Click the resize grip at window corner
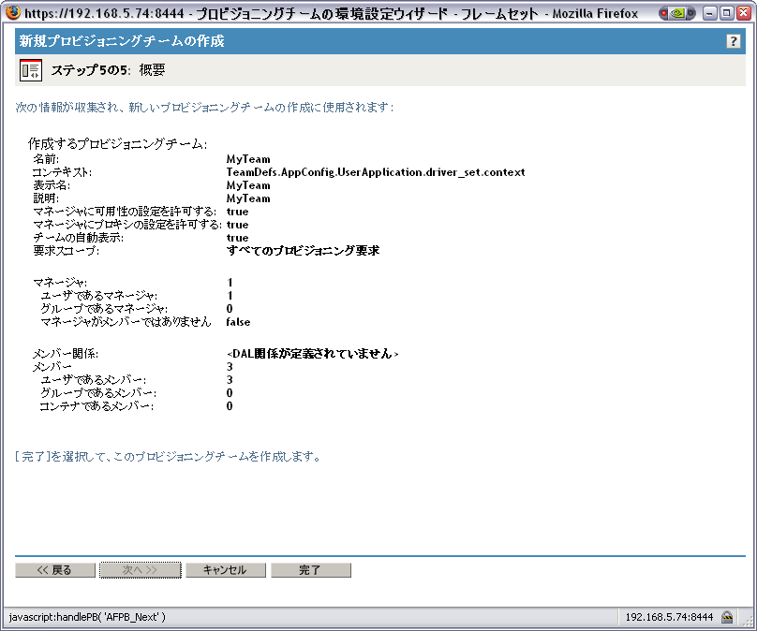This screenshot has width=757, height=631. [x=748, y=622]
